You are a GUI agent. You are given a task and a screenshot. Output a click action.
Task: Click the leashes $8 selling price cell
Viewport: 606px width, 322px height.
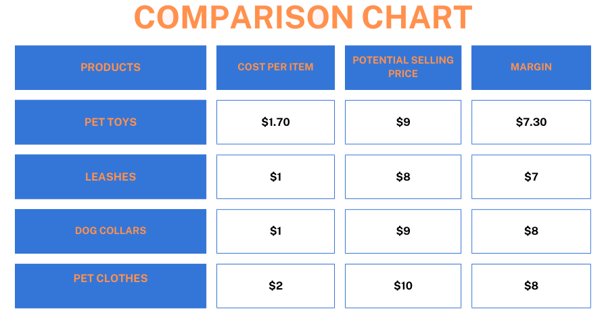(403, 177)
